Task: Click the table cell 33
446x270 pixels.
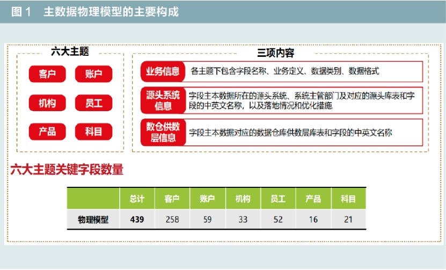Action: tap(243, 220)
